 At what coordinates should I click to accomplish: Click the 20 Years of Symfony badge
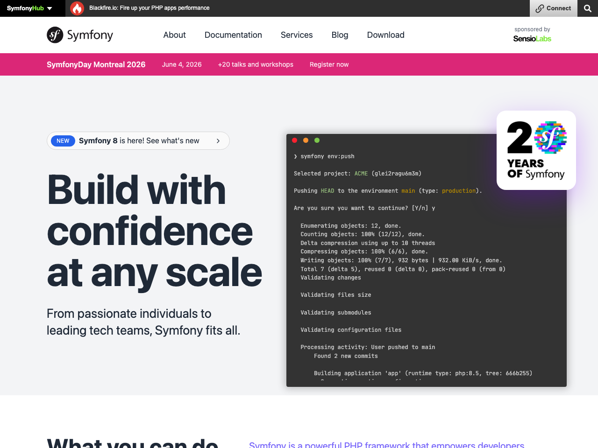(536, 150)
